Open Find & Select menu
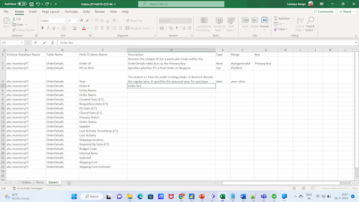Viewport: 359px width, 202px height. 310,24
